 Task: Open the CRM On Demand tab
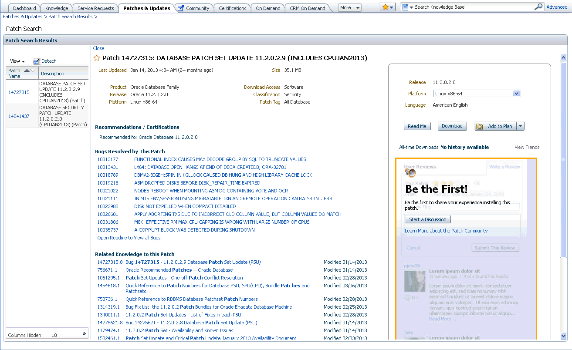[308, 8]
